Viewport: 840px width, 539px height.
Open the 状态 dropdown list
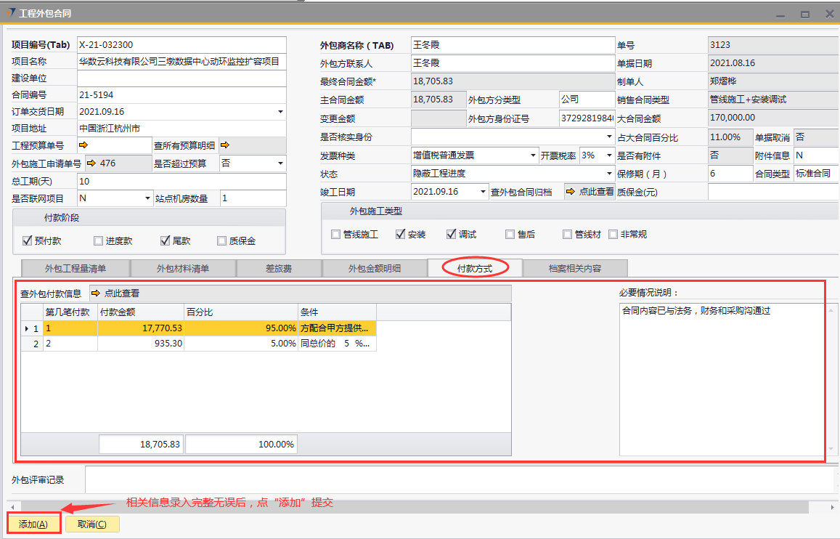609,174
